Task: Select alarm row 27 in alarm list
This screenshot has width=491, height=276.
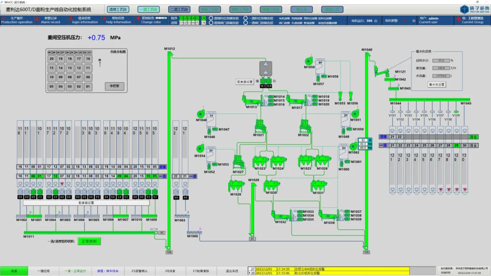Action: point(329,269)
